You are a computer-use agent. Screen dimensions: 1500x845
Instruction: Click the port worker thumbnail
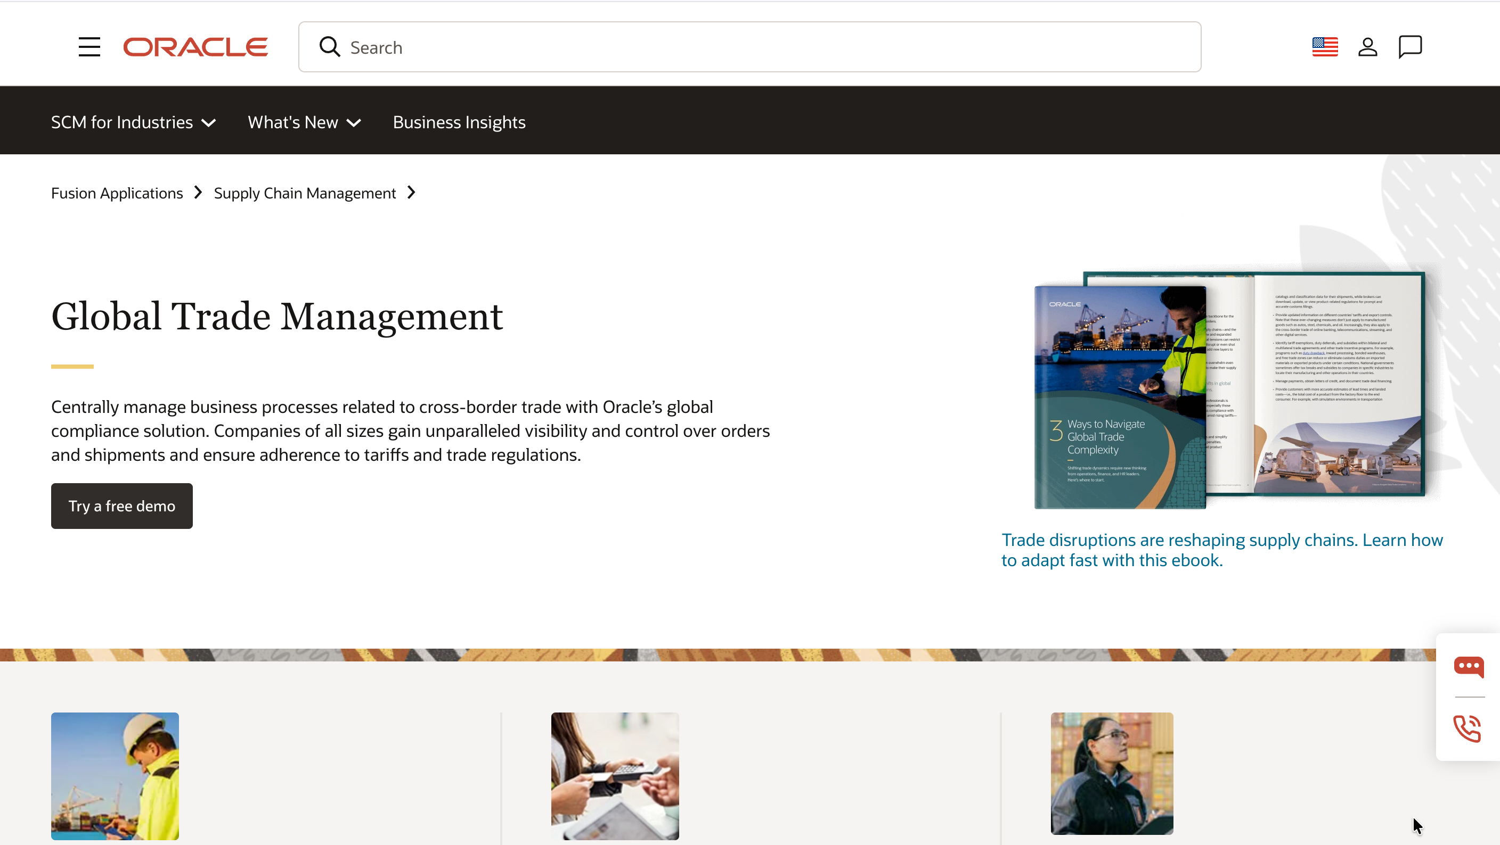click(115, 776)
